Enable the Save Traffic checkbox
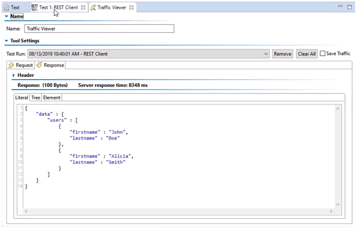This screenshot has width=357, height=228. [x=322, y=54]
